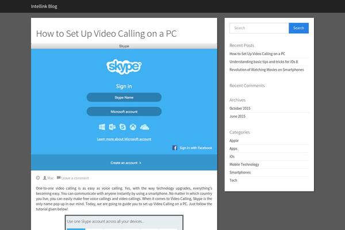This screenshot has width=345, height=230.
Task: Click the Recent Comments heading
Action: click(247, 86)
